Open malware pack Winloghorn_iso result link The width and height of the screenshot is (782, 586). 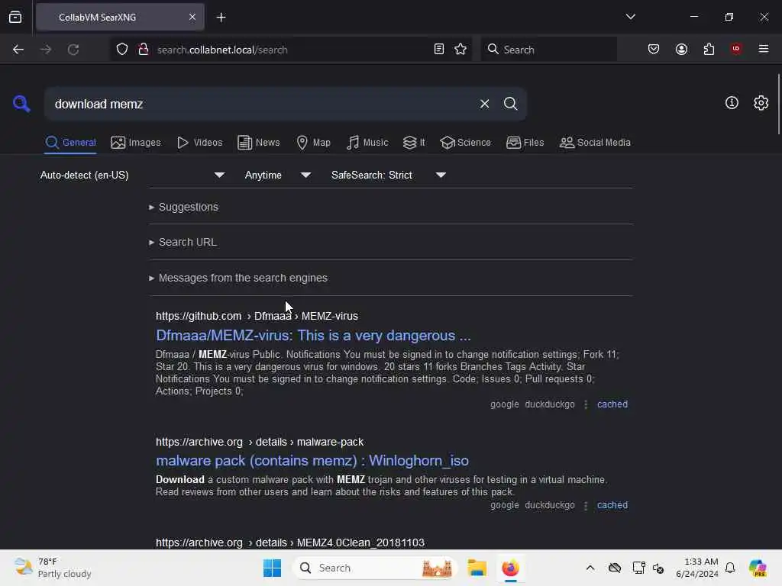[x=312, y=460]
